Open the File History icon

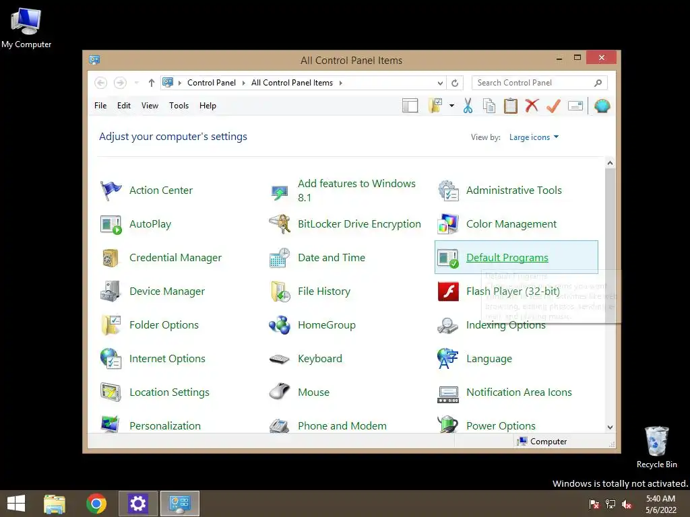tap(279, 291)
